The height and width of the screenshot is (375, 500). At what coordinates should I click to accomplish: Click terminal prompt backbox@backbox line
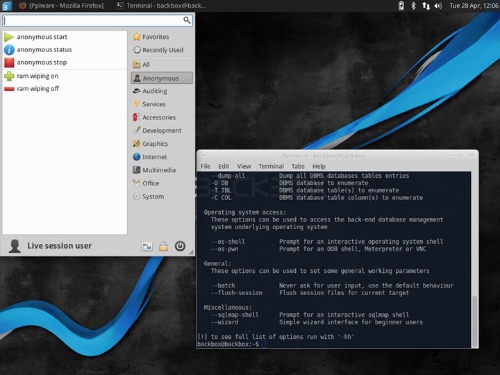228,344
